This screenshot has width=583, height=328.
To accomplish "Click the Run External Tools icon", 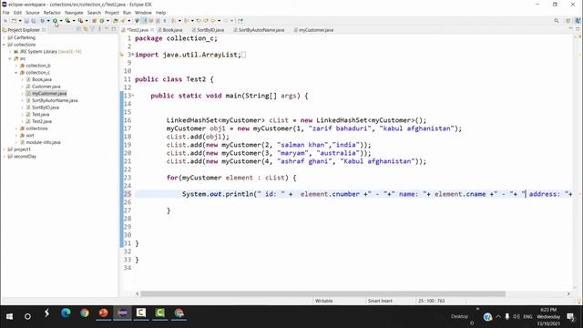I will 80,21.
